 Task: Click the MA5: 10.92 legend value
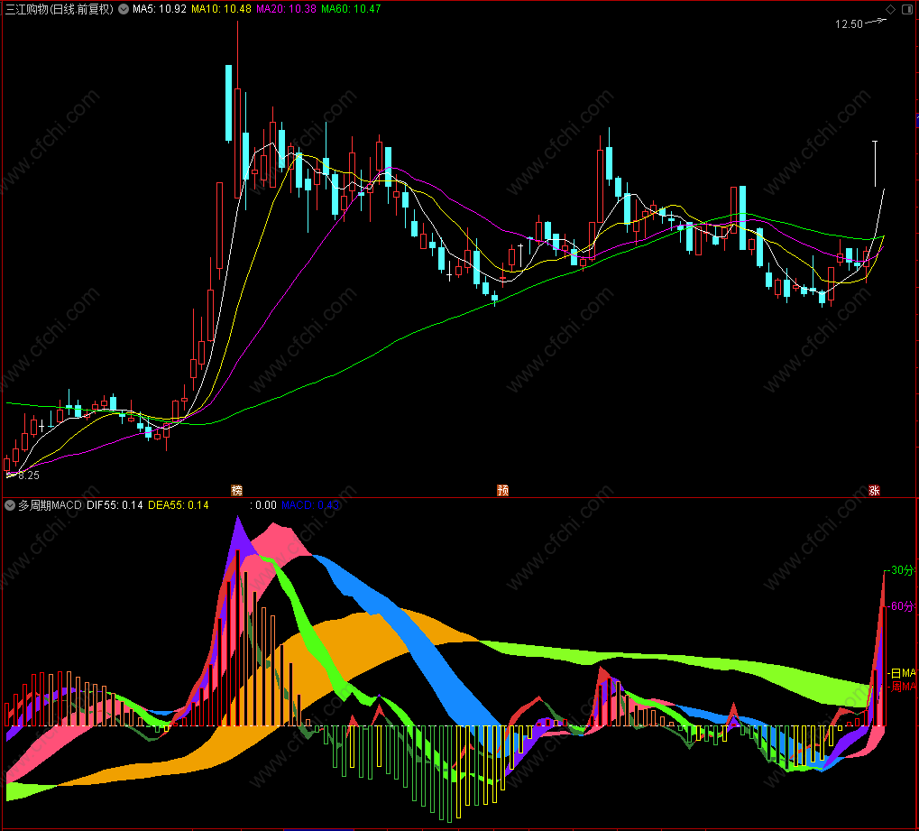coord(160,9)
